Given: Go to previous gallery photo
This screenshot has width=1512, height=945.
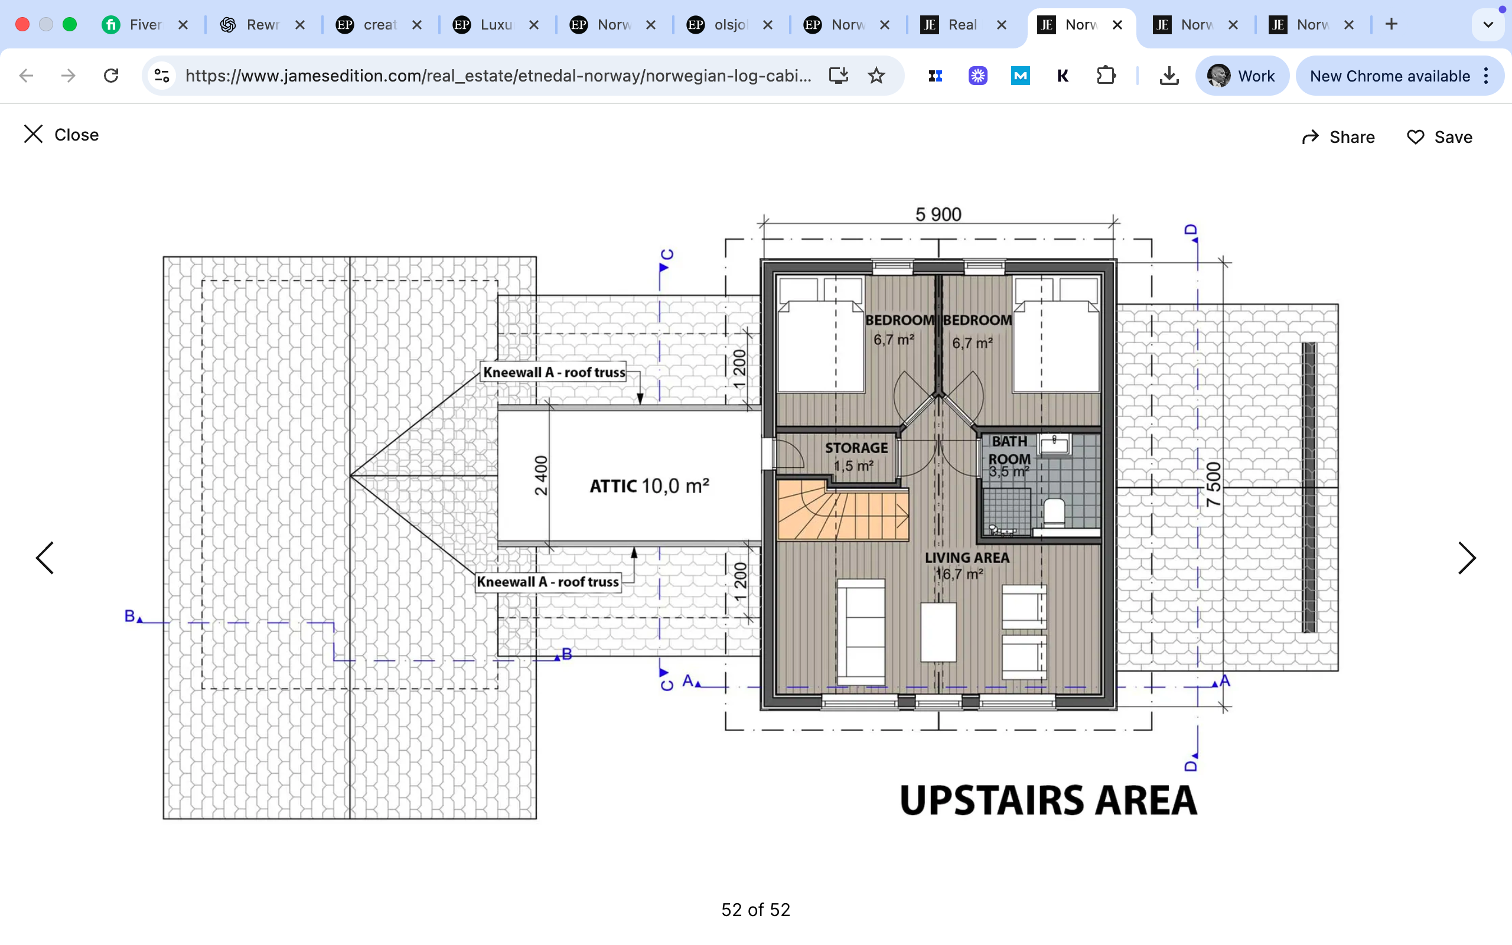Looking at the screenshot, I should (x=45, y=558).
